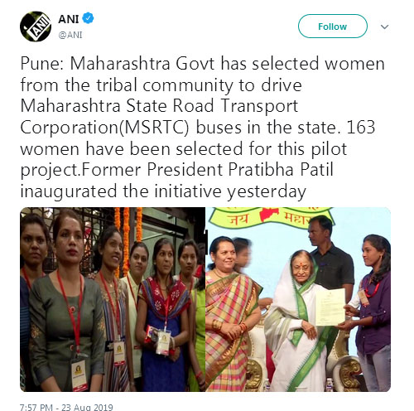Open photo of women wearing red lanyards
Image resolution: width=414 pixels, height=411 pixels.
coord(113,299)
